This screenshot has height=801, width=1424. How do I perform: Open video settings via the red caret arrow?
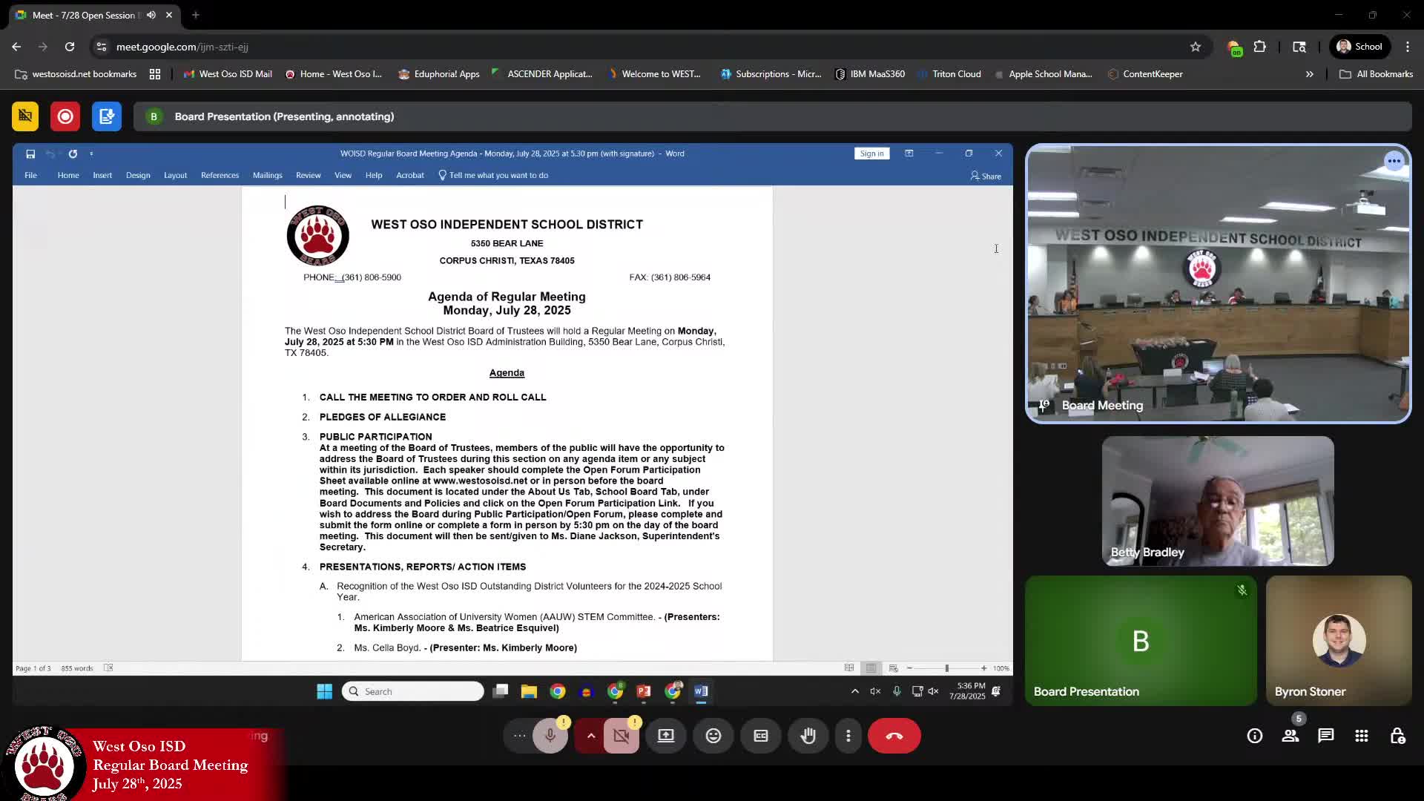pyautogui.click(x=590, y=736)
